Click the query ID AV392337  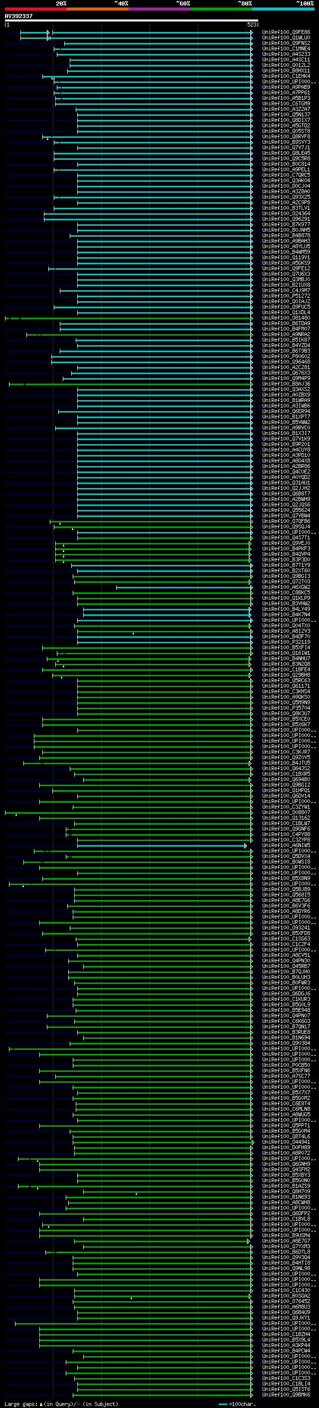tap(18, 16)
